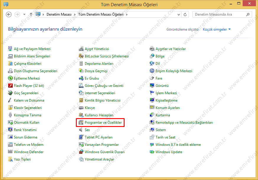
Task: Open the Ses speaker icon
Action: tap(81, 130)
